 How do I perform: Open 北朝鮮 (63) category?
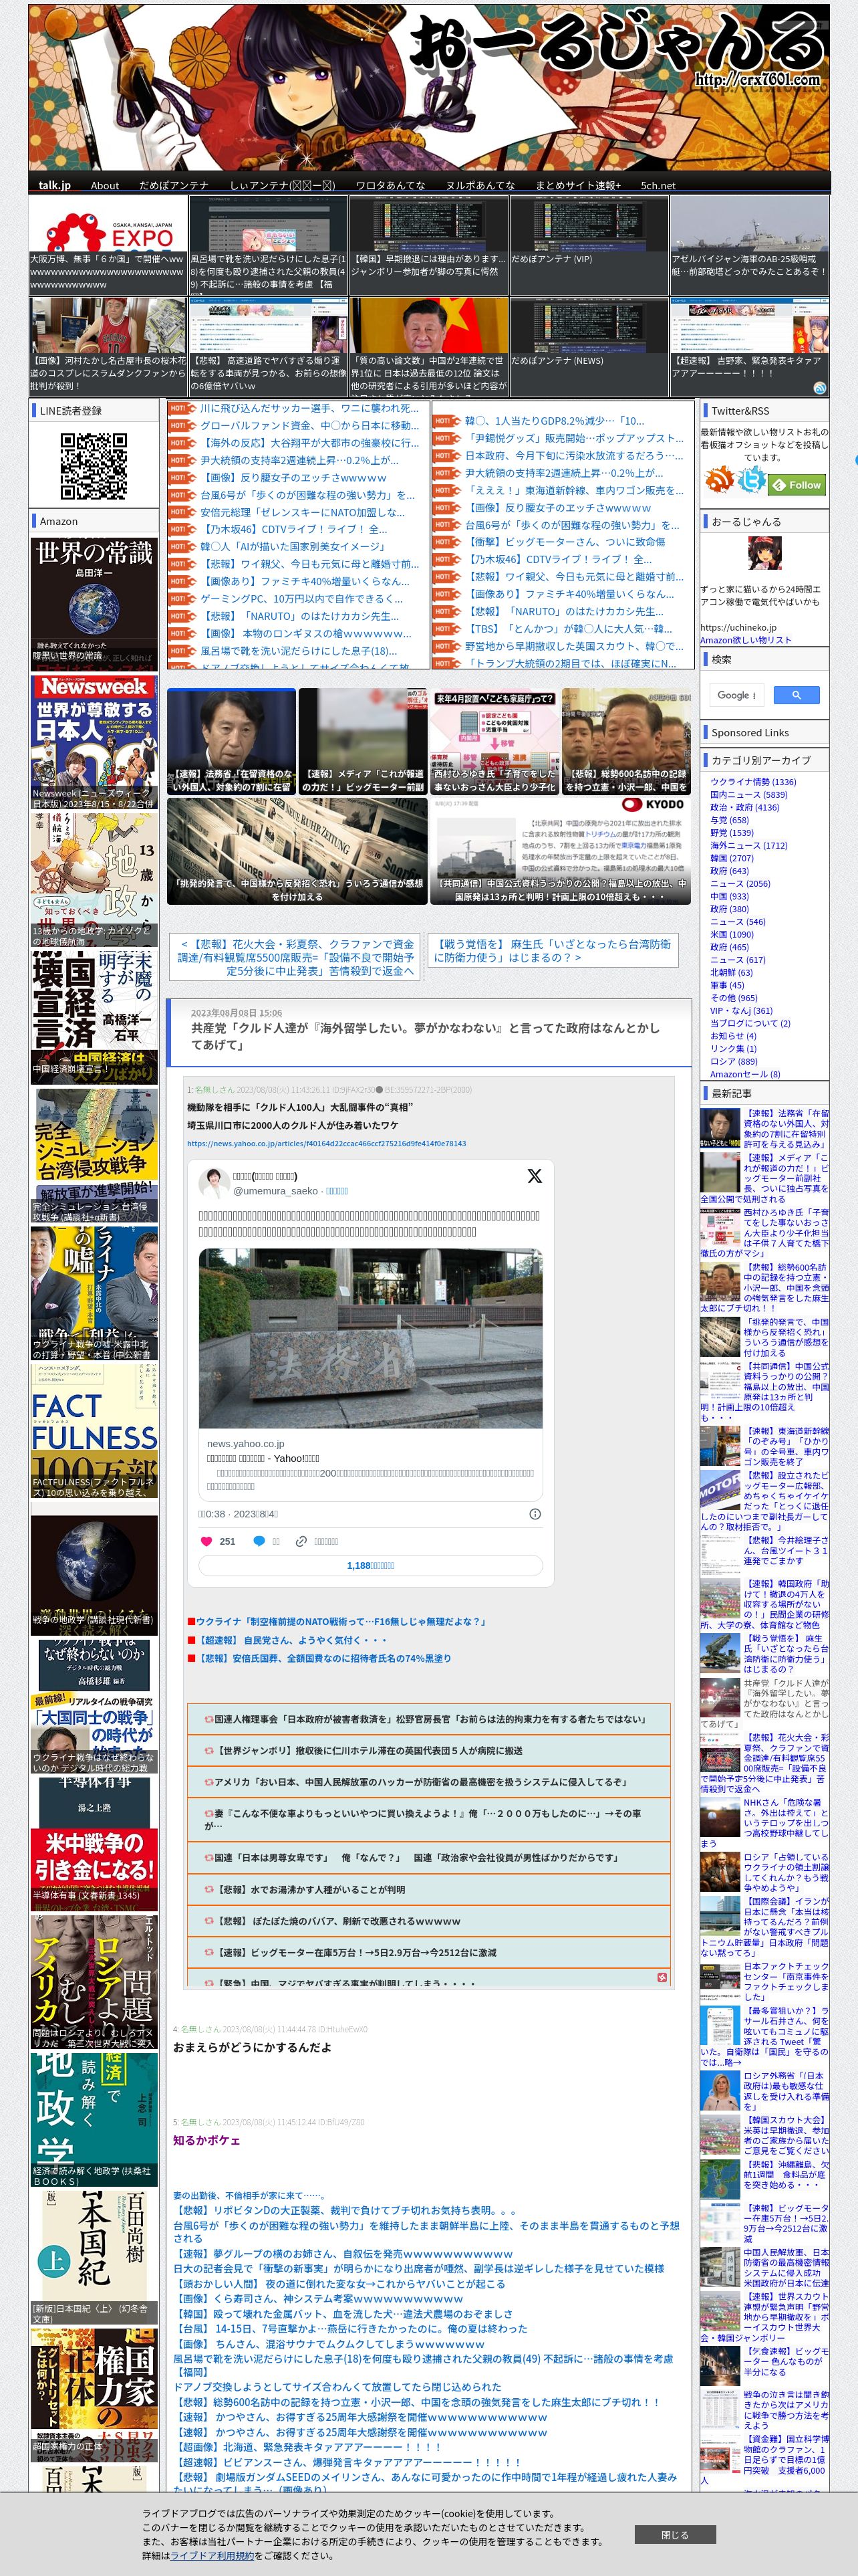pyautogui.click(x=731, y=972)
